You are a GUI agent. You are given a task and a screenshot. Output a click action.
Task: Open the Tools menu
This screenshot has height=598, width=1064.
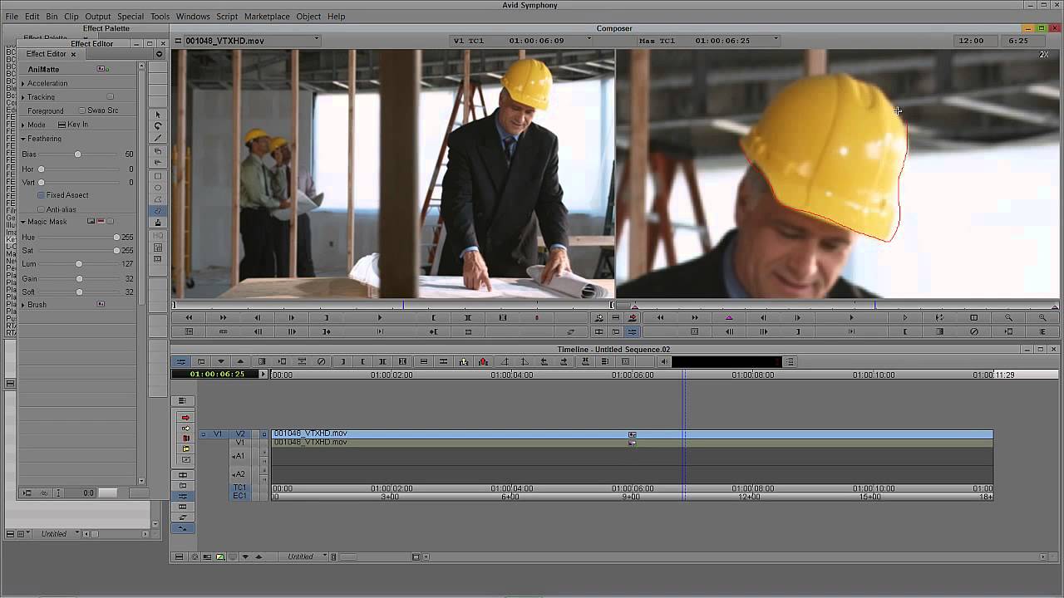(x=160, y=17)
